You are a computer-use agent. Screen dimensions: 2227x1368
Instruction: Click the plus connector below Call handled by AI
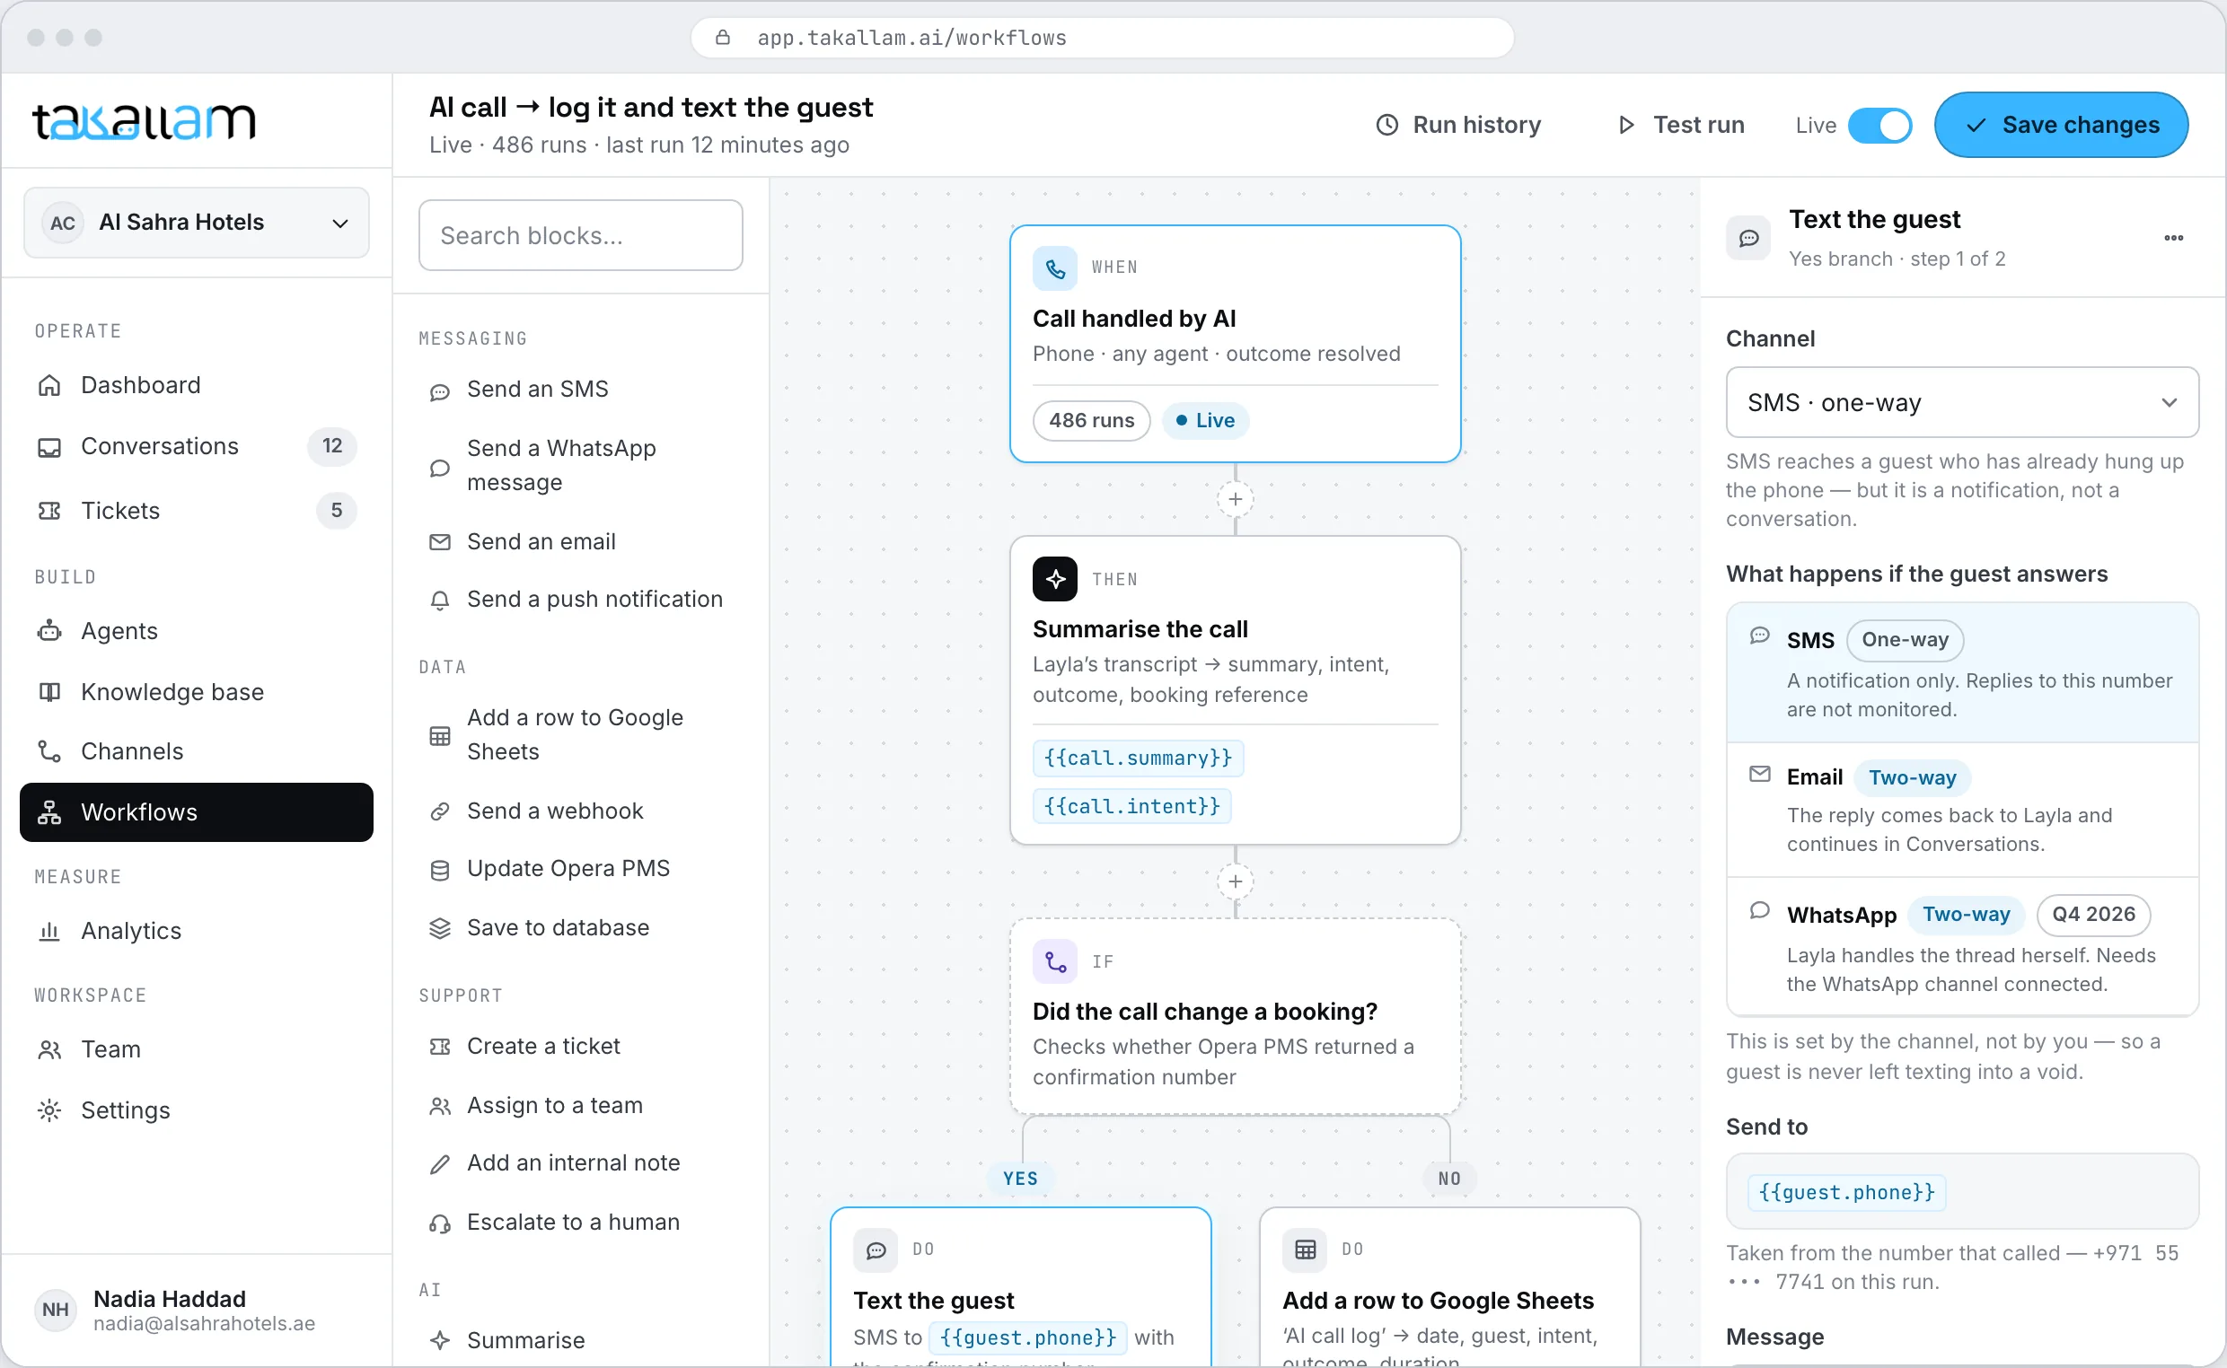[x=1236, y=499]
